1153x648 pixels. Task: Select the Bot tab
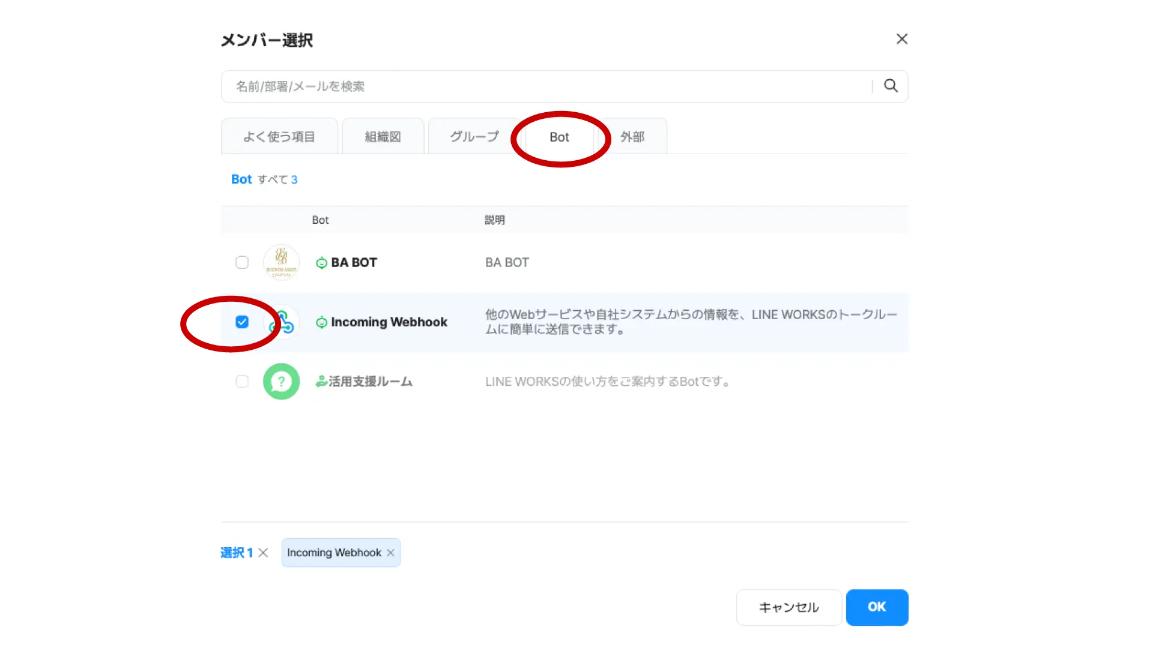coord(559,137)
